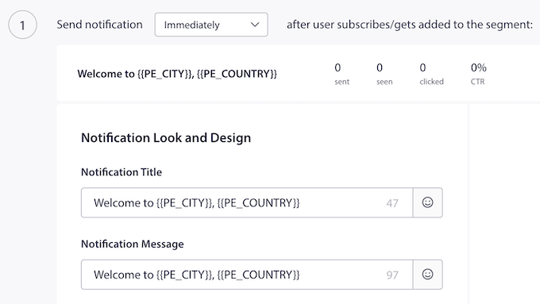Click the "0 seen" statistic

384,74
